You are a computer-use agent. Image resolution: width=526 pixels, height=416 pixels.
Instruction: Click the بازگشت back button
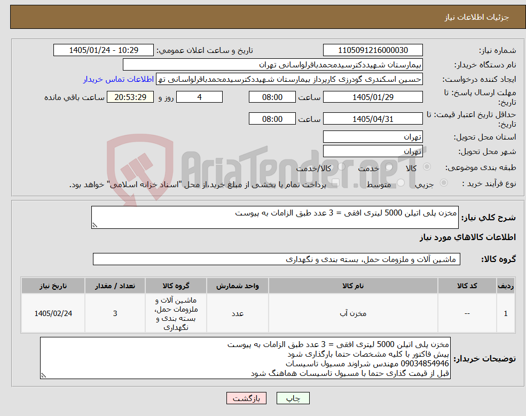246,398
